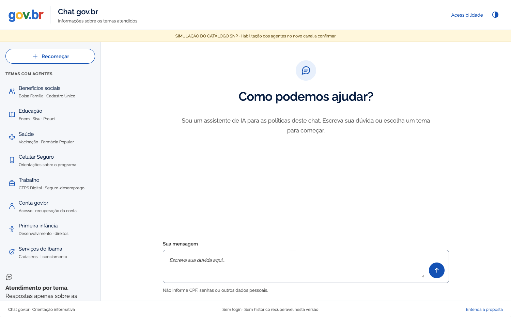Choose the Saúde theme
This screenshot has width=511, height=317.
[50, 138]
